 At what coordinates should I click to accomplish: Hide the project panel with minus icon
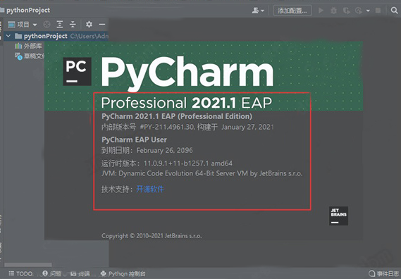point(102,24)
